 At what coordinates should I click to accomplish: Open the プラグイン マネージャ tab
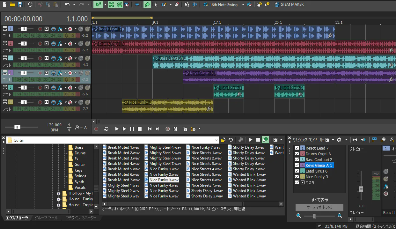(x=81, y=218)
